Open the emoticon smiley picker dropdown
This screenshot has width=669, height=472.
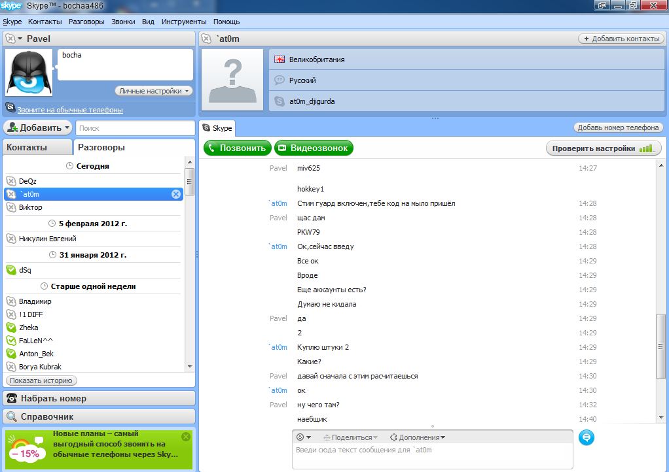(x=303, y=437)
